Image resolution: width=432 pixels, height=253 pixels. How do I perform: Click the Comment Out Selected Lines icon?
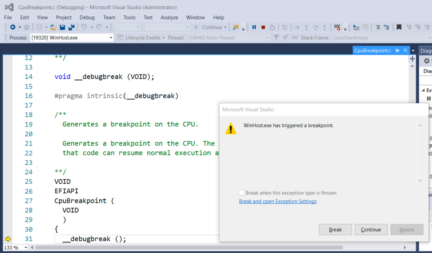coord(378,27)
